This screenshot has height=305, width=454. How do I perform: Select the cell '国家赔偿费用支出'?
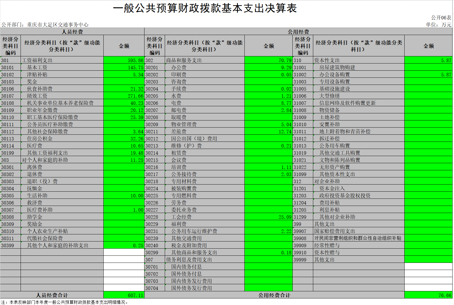359,231
